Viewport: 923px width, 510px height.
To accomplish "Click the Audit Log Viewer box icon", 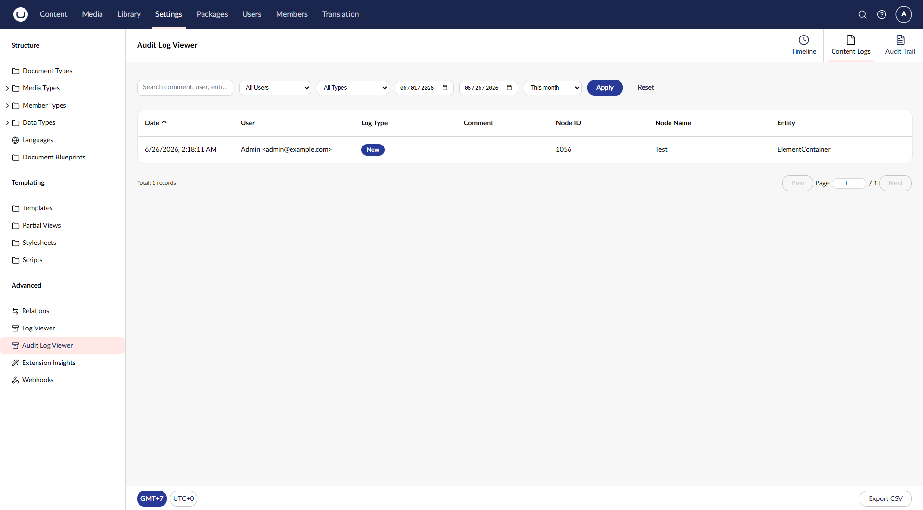I will [x=15, y=346].
